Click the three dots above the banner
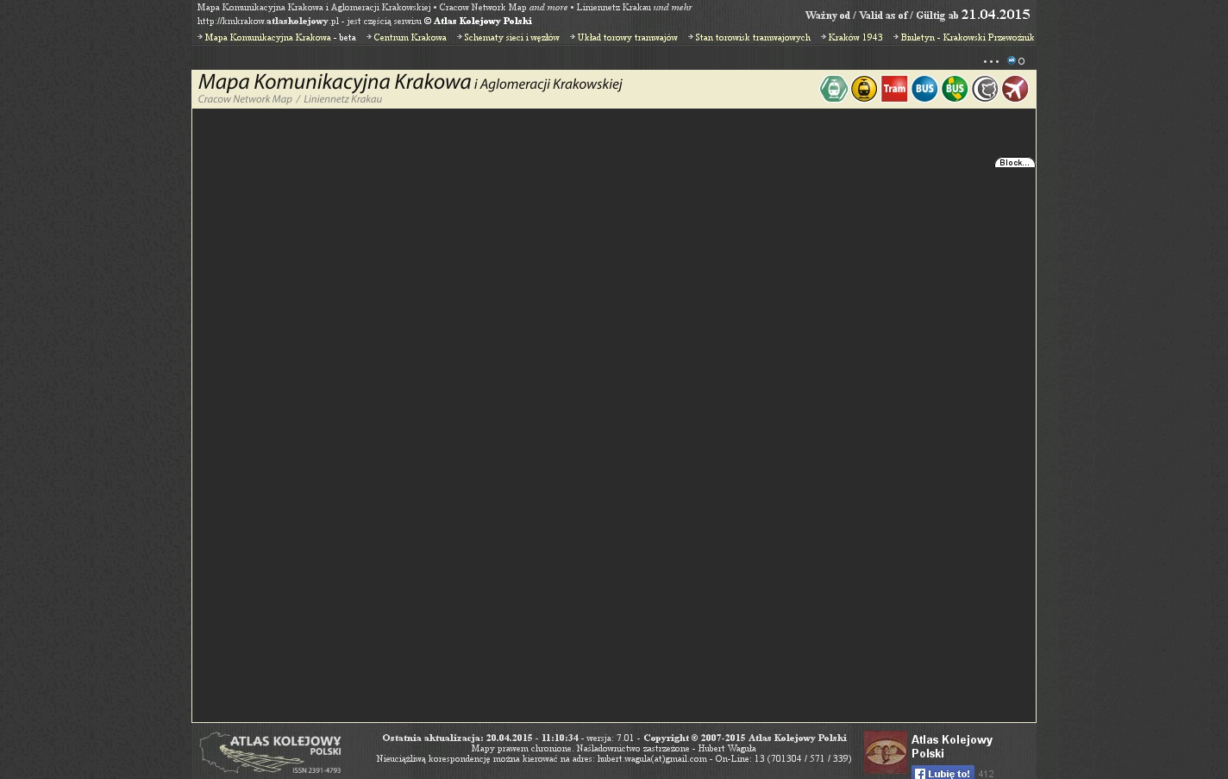The width and height of the screenshot is (1228, 779). tap(991, 61)
